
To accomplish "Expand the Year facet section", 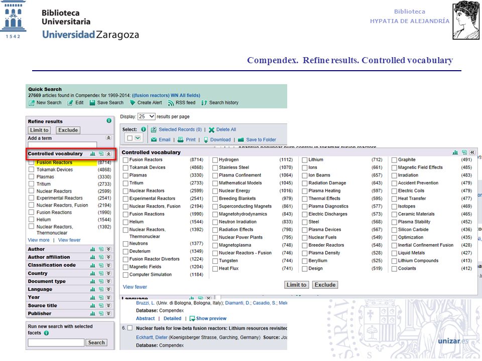I will (108, 297).
